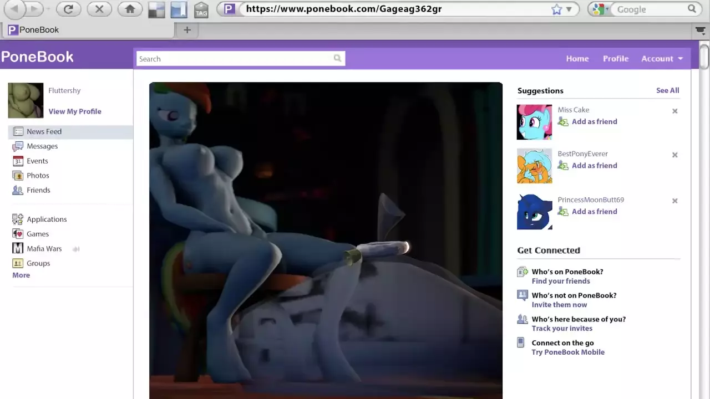Viewport: 710px width, 399px height.
Task: Dismiss the Miss Cake friend suggestion
Action: pos(674,111)
